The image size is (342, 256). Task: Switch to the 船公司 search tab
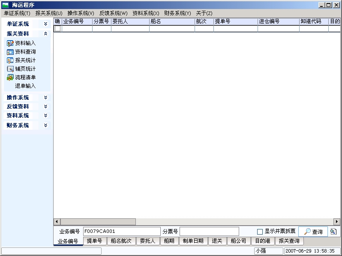tap(238, 241)
